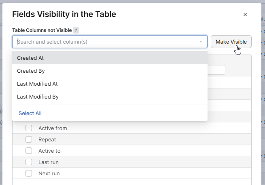
Task: Click the 'Select All' link
Action: pos(30,113)
